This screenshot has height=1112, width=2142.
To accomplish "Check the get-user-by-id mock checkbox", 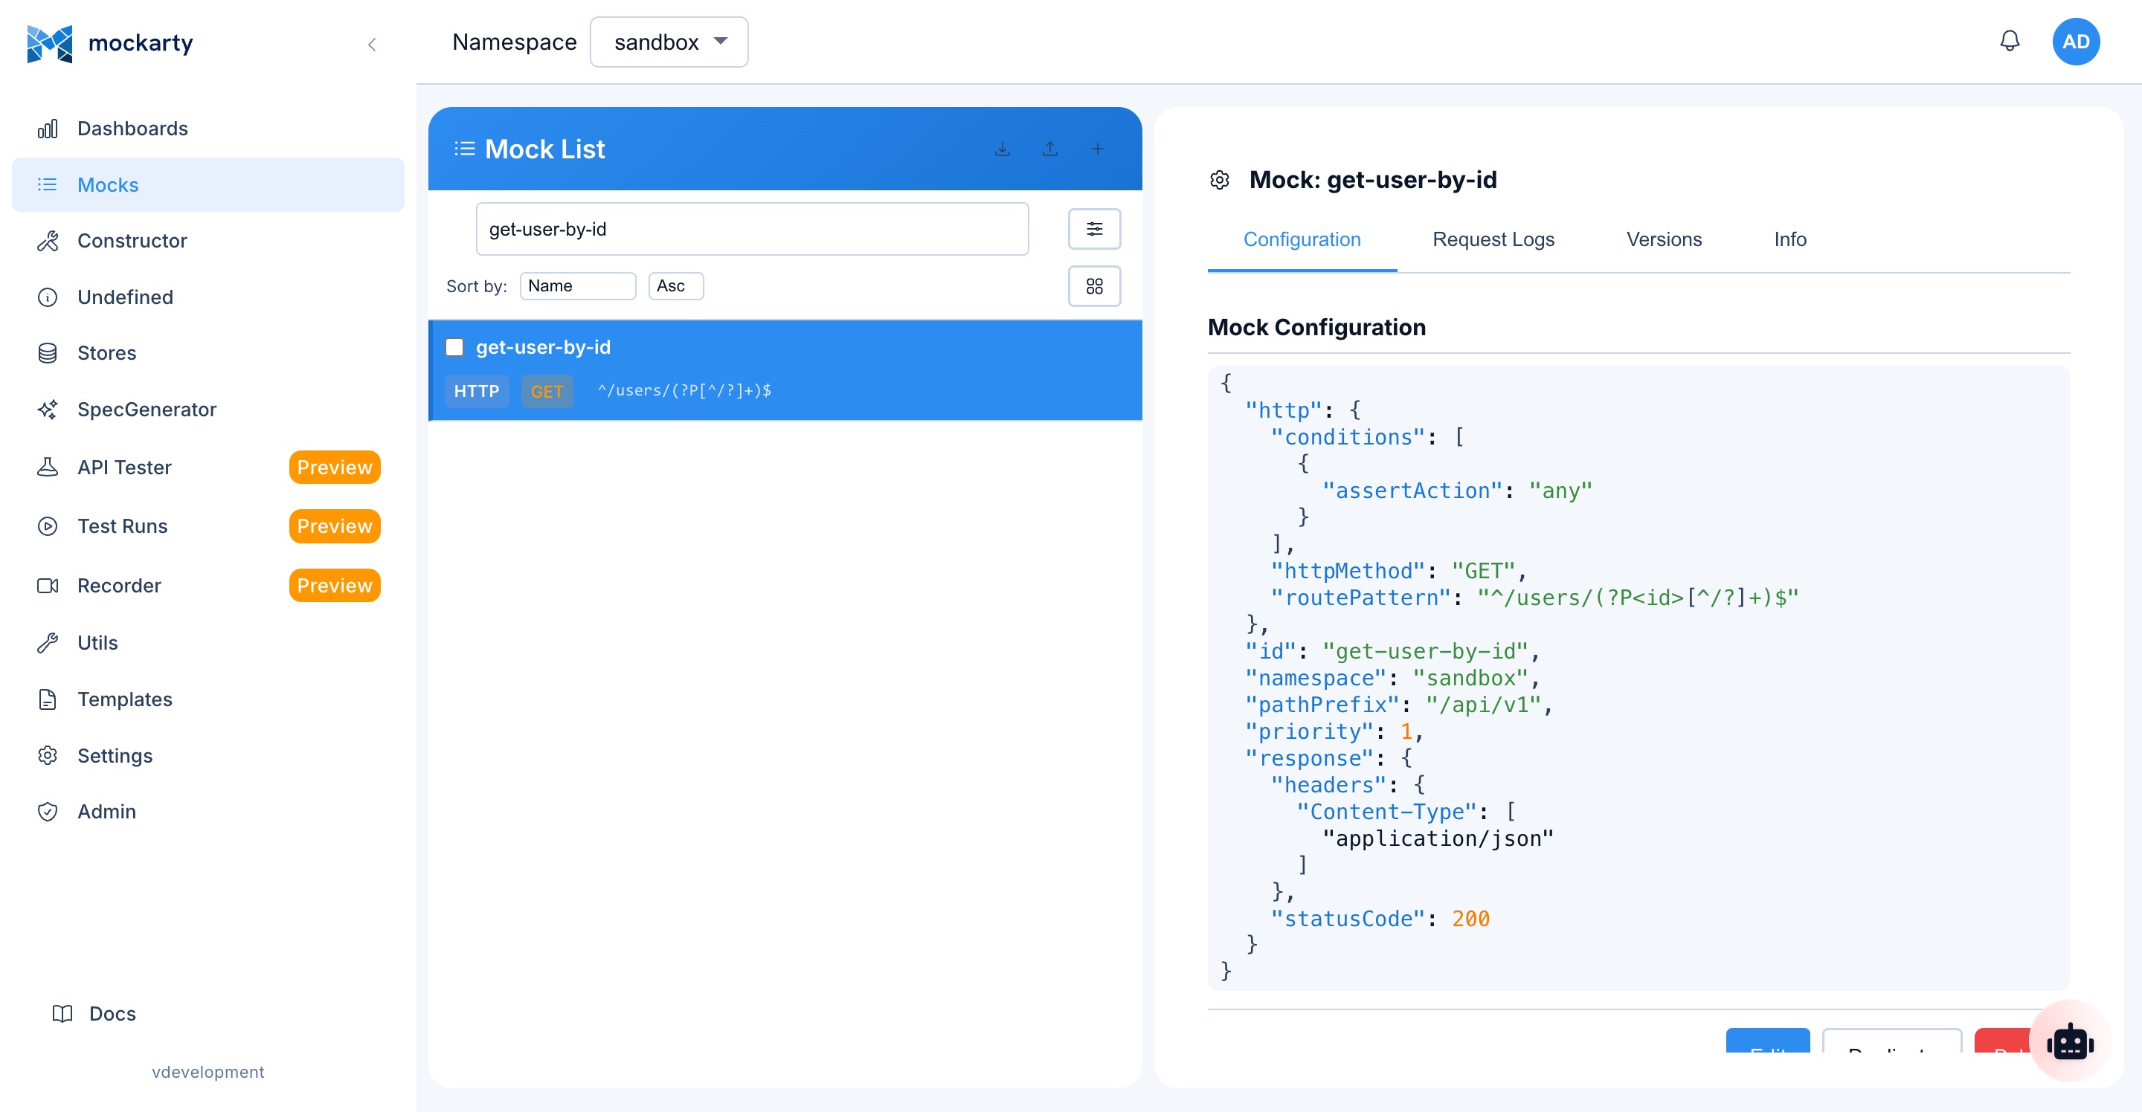I will (x=454, y=346).
